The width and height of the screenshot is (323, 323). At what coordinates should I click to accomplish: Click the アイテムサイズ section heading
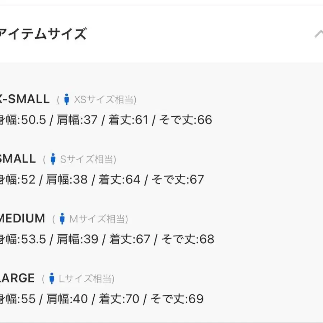43,34
